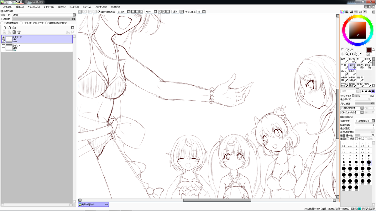The height and width of the screenshot is (211, 376).
Task: Select the 消しゴム (eraser) tool
Action: coord(352,66)
